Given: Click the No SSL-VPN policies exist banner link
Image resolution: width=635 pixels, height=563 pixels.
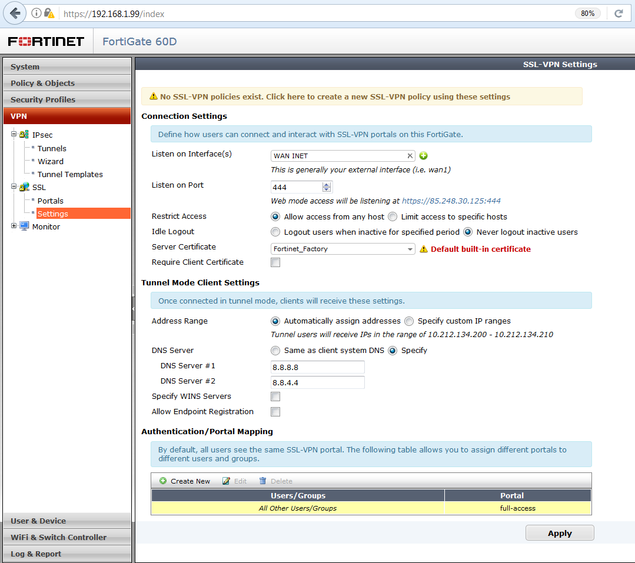Looking at the screenshot, I should (x=335, y=96).
